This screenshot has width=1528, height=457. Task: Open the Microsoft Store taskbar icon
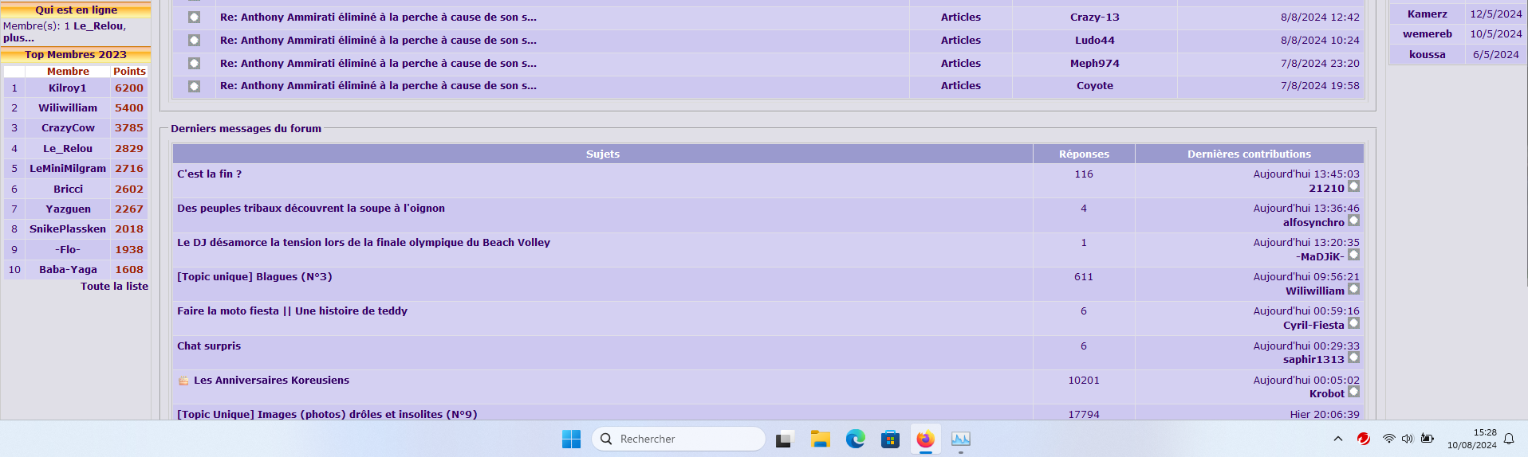[x=890, y=439]
